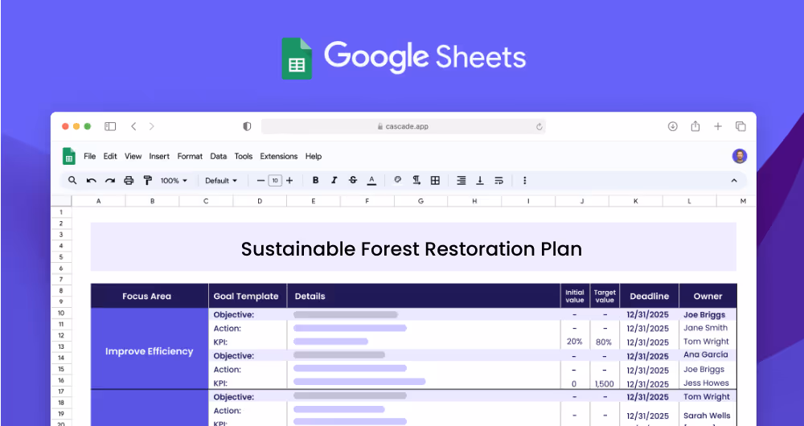Activate the paint format tool
This screenshot has width=804, height=426.
[148, 181]
